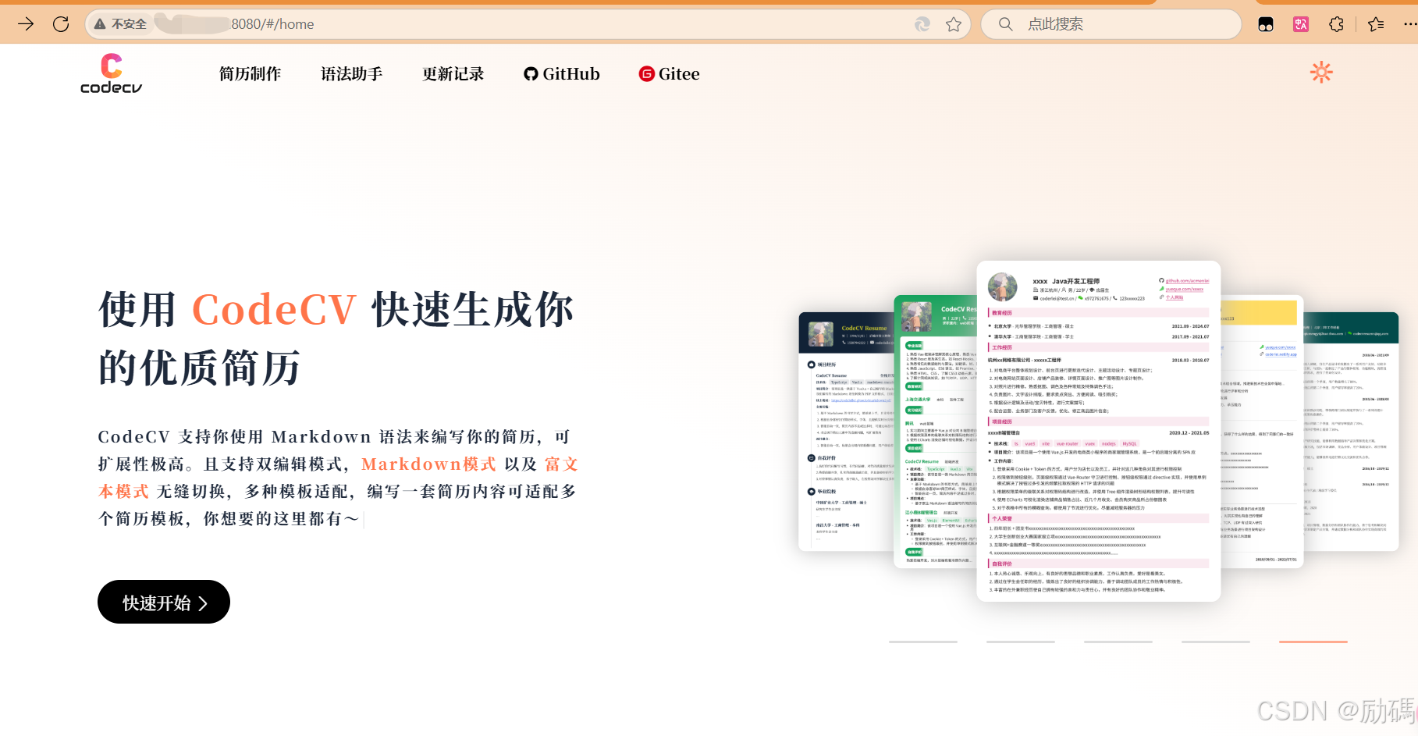
Task: Click the yellow-header resume template
Action: click(x=1262, y=432)
